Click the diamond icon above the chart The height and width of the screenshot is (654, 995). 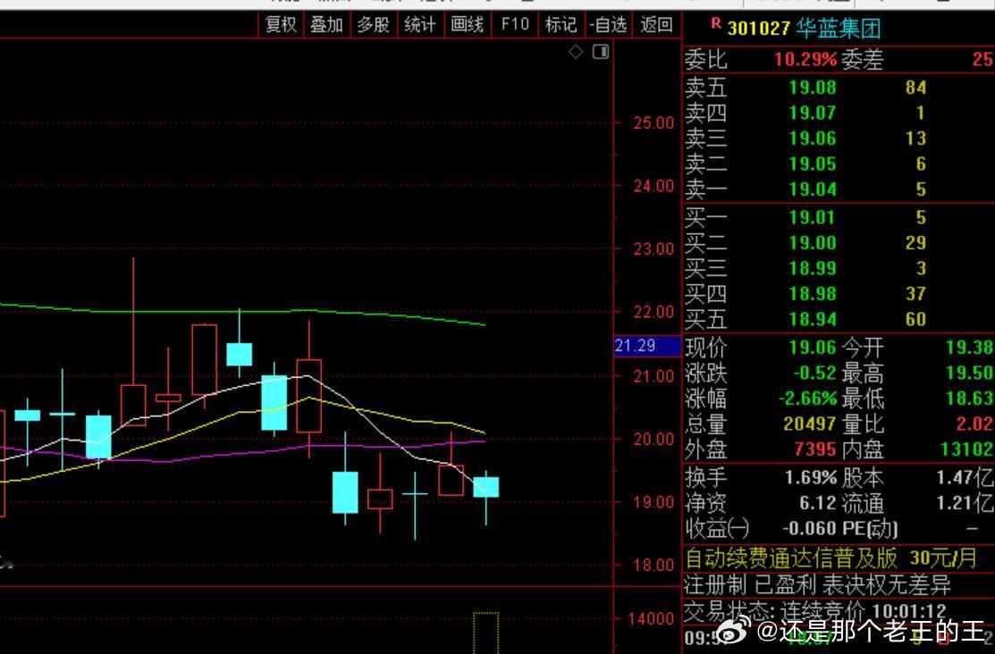point(576,52)
